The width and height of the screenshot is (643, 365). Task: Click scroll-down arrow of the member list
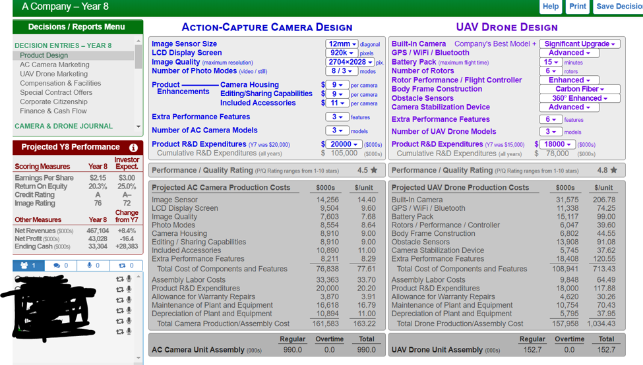(x=138, y=358)
